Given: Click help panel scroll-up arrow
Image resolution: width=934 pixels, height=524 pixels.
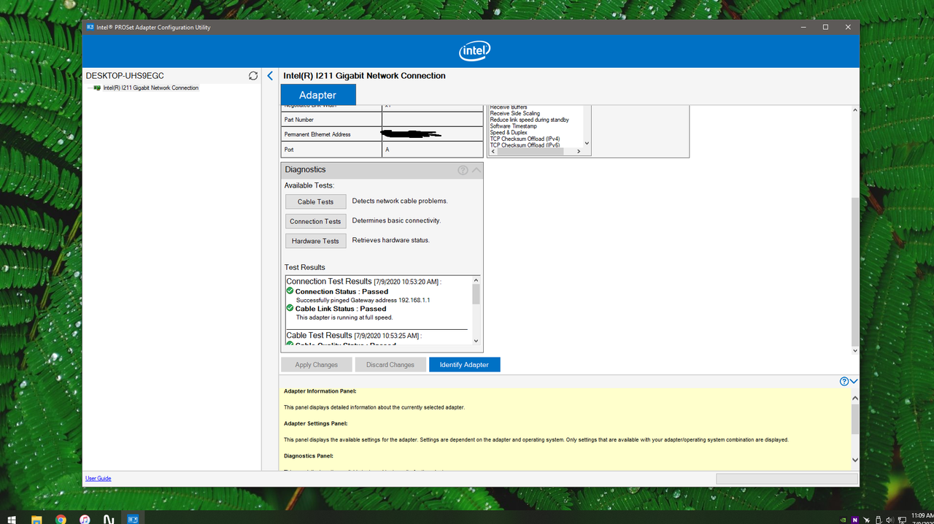Looking at the screenshot, I should pos(855,398).
